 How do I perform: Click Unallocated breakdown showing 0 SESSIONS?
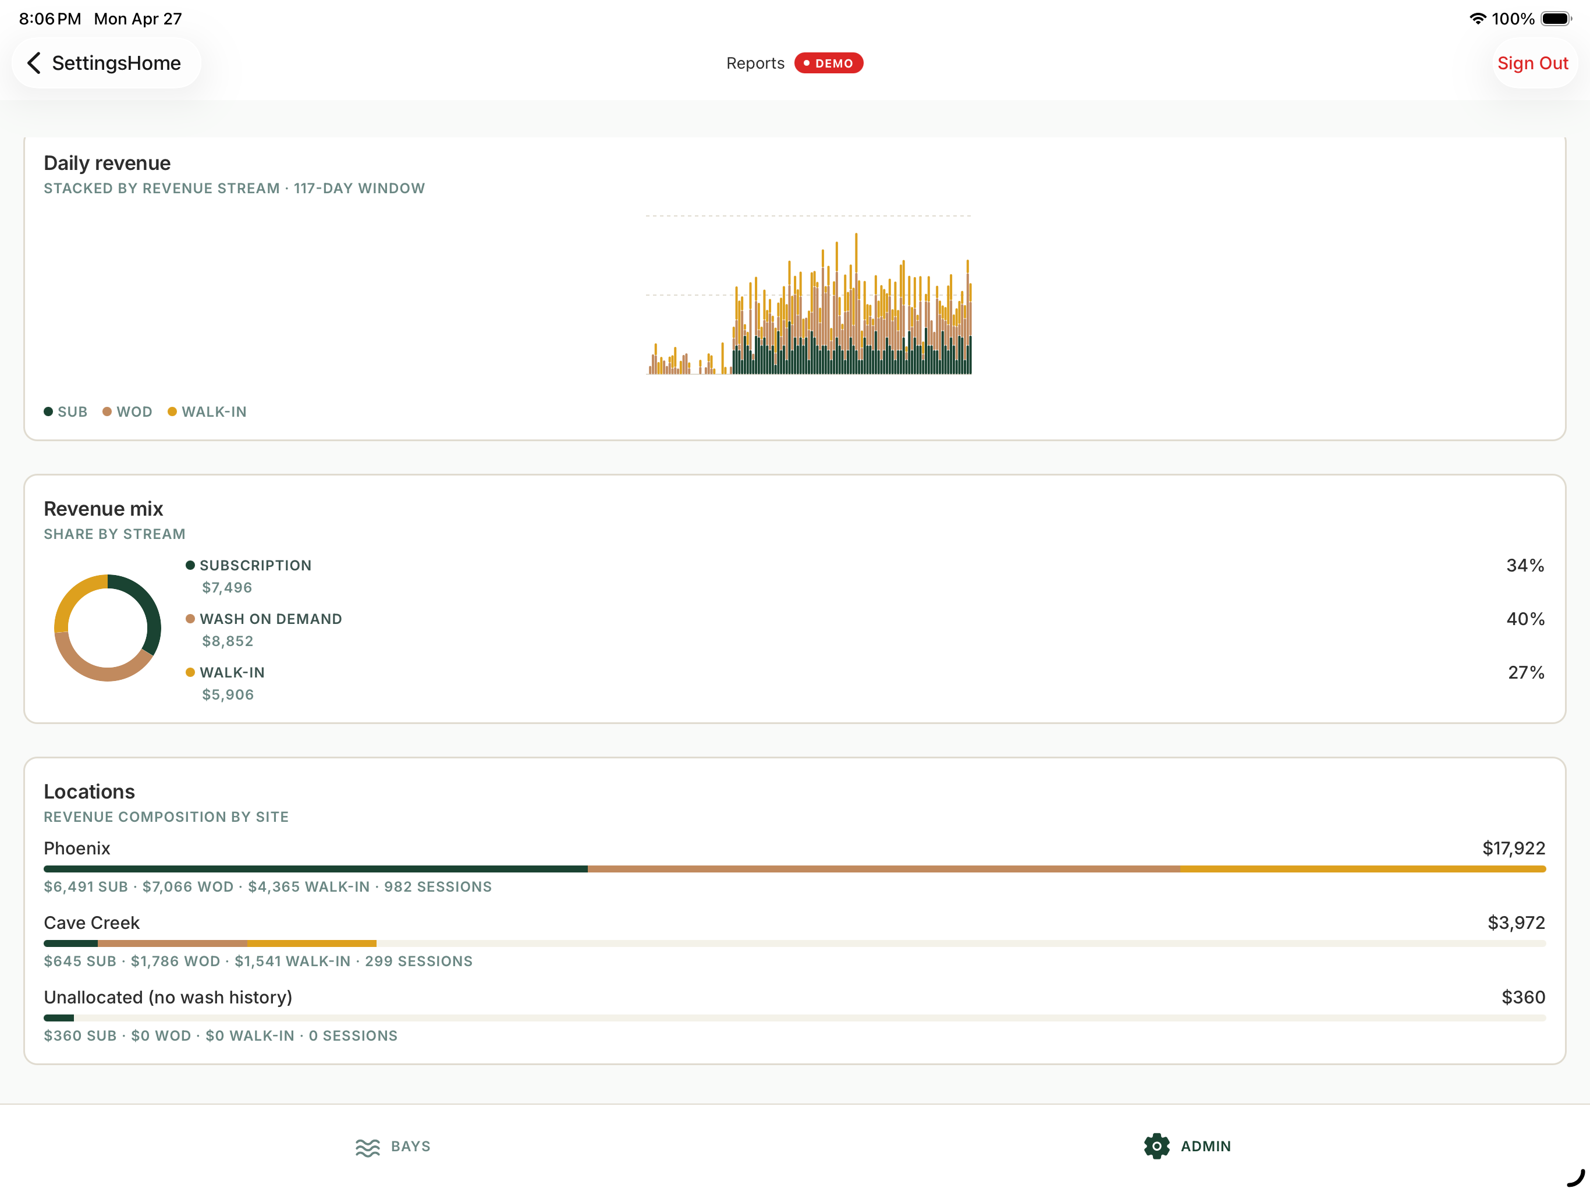click(x=221, y=1035)
